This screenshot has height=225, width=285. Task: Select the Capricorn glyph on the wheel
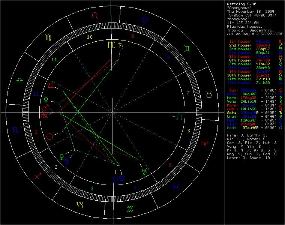(x=80, y=205)
